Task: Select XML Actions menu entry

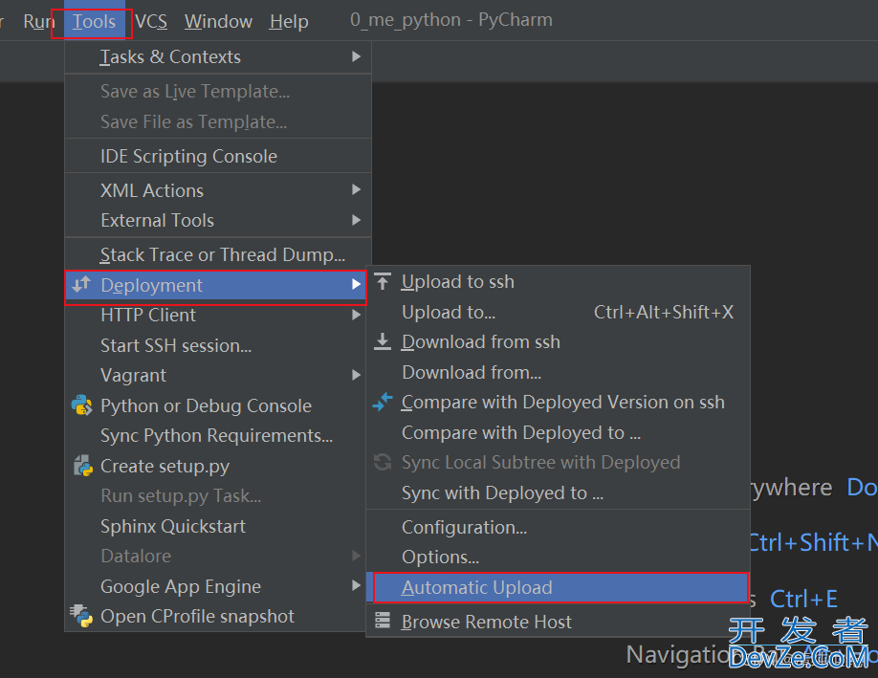Action: coord(218,190)
